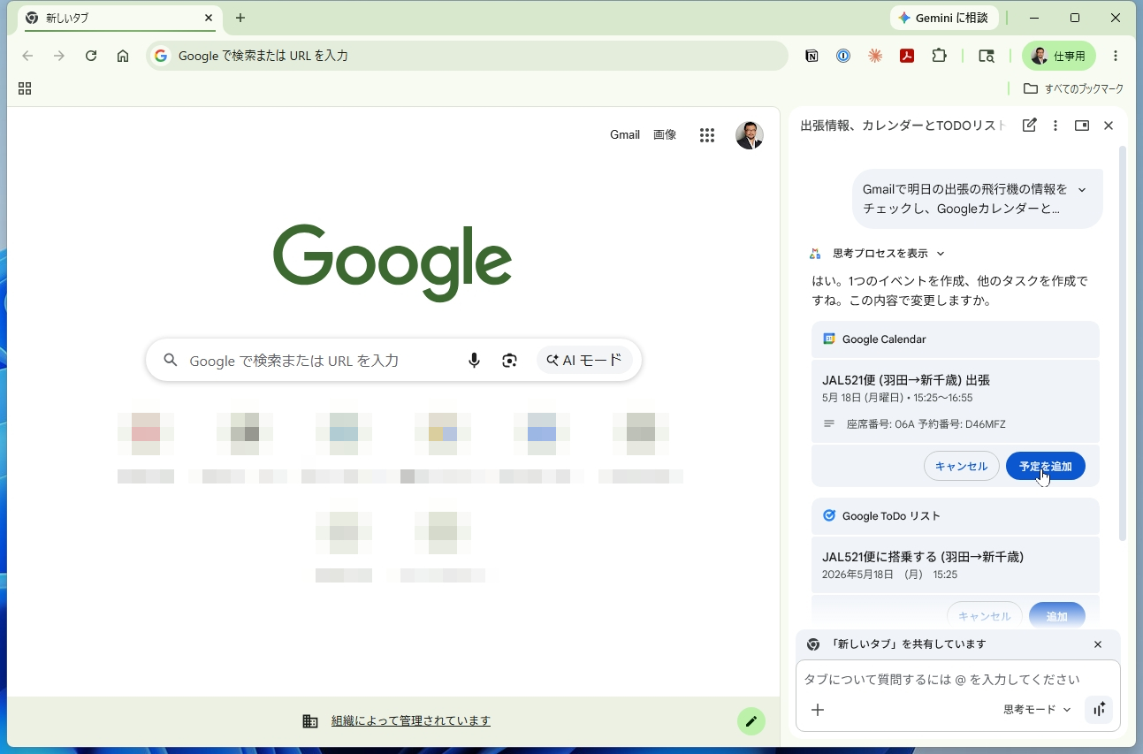1143x754 pixels.
Task: Expand the user prompt message
Action: click(x=1082, y=189)
